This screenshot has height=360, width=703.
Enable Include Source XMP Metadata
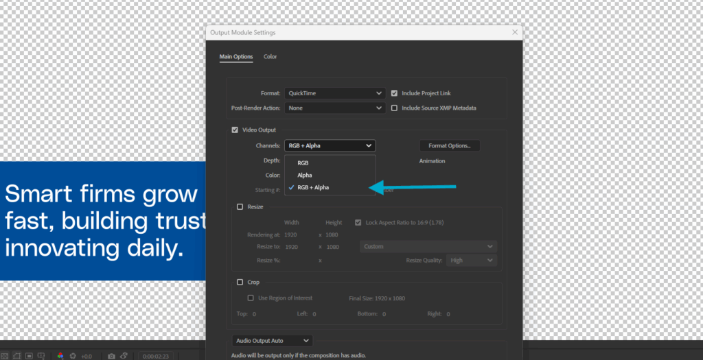395,108
